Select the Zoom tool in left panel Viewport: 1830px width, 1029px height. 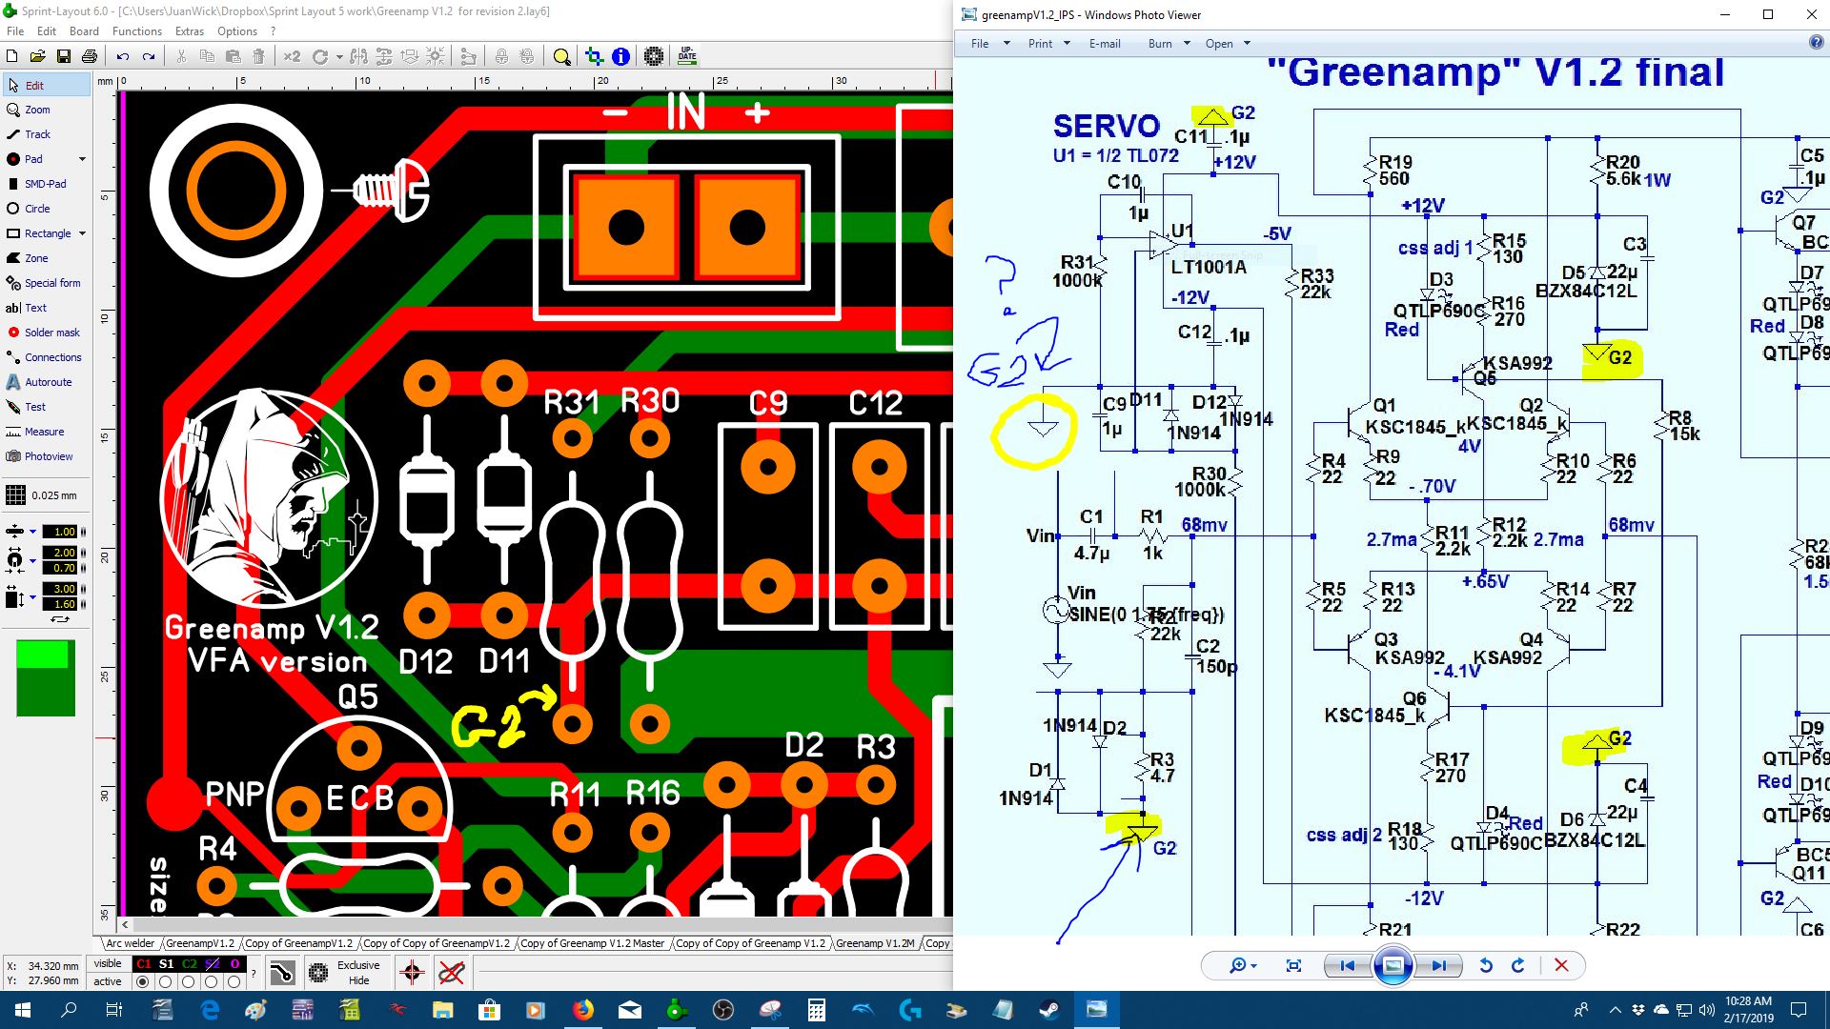click(x=46, y=110)
